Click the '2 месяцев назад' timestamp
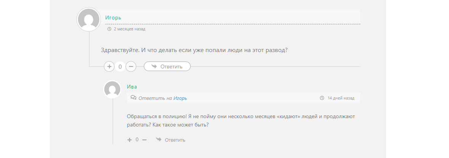The image size is (449, 158). click(x=129, y=29)
